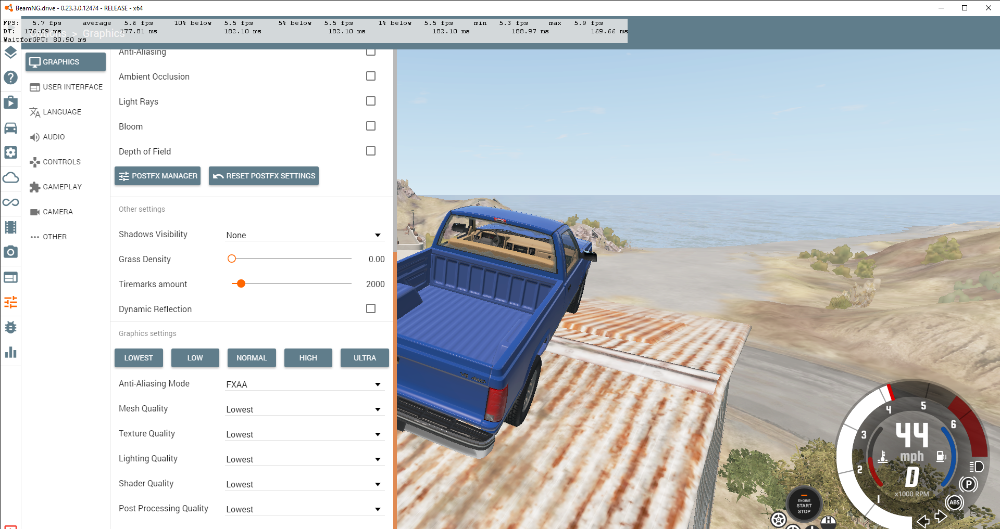The height and width of the screenshot is (529, 1000).
Task: Click the Grass Density slider handle
Action: click(x=232, y=259)
